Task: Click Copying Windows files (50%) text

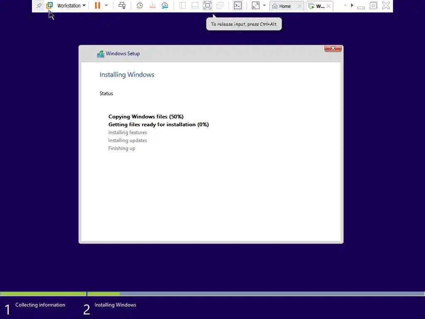Action: 146,117
